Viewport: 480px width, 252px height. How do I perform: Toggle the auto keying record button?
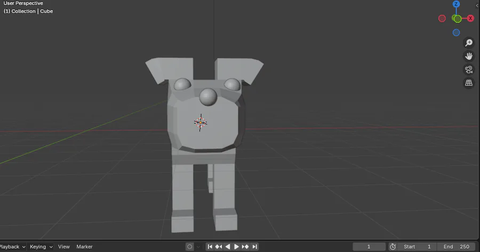(x=189, y=247)
